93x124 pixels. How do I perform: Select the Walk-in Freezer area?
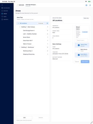[x=27, y=44]
